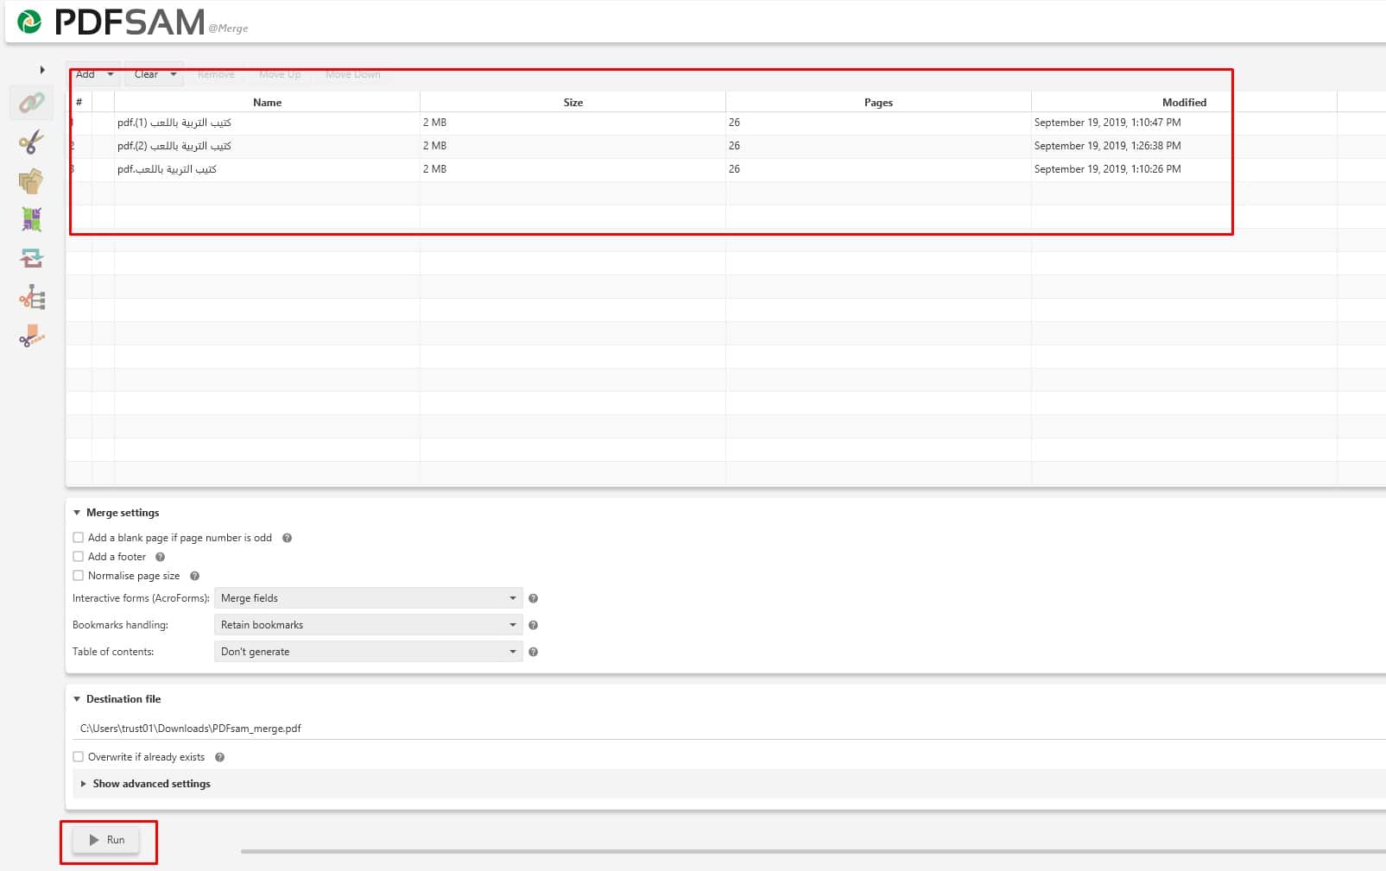The height and width of the screenshot is (871, 1386).
Task: Open the green and purple puzzle tool
Action: 32,219
